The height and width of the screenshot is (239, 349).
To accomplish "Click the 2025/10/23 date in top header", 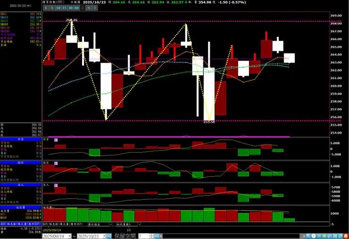I will pyautogui.click(x=94, y=2).
